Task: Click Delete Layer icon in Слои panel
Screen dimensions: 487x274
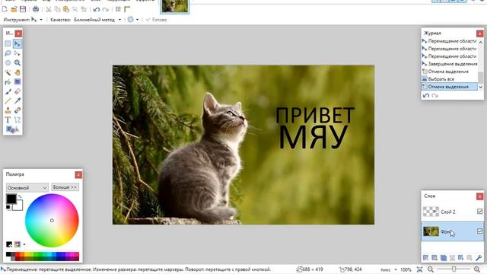Action: click(434, 258)
